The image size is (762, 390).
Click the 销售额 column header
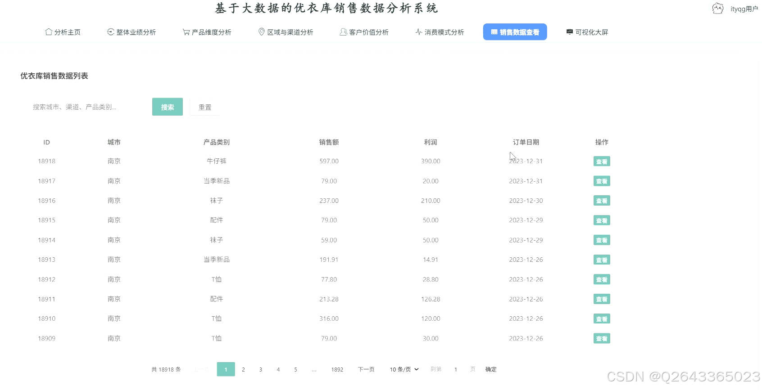(x=329, y=142)
